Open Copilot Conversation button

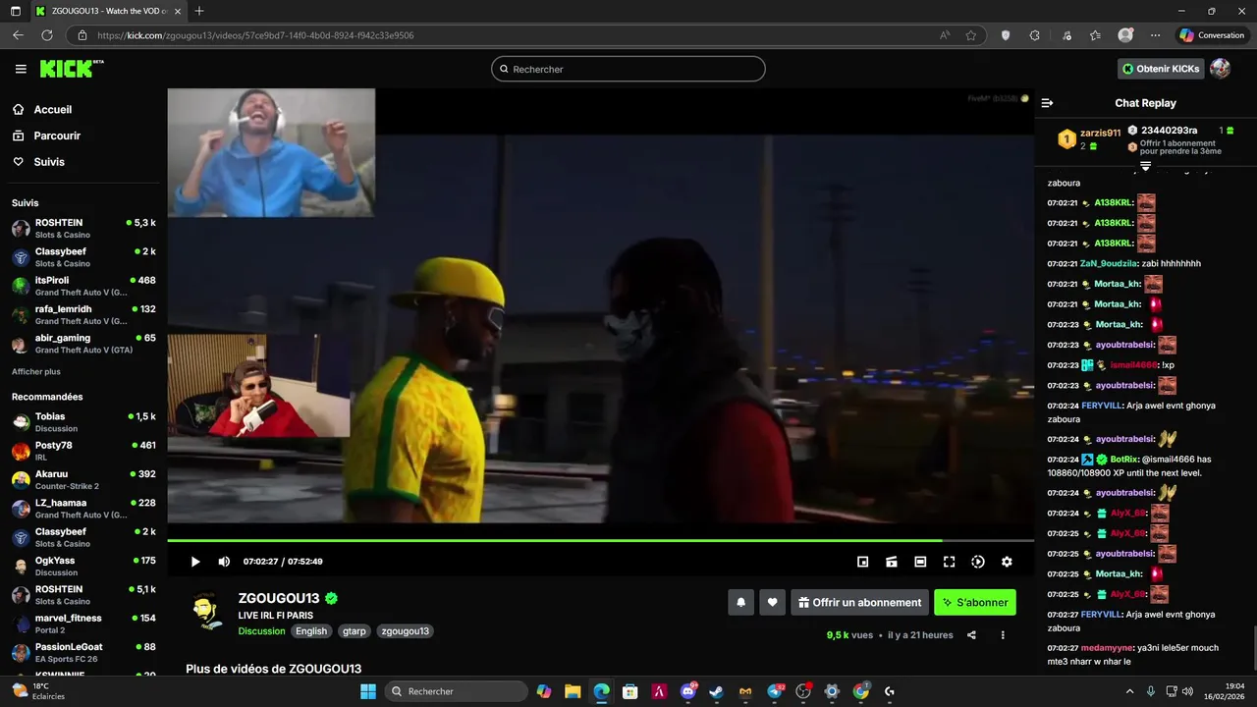tap(1213, 35)
